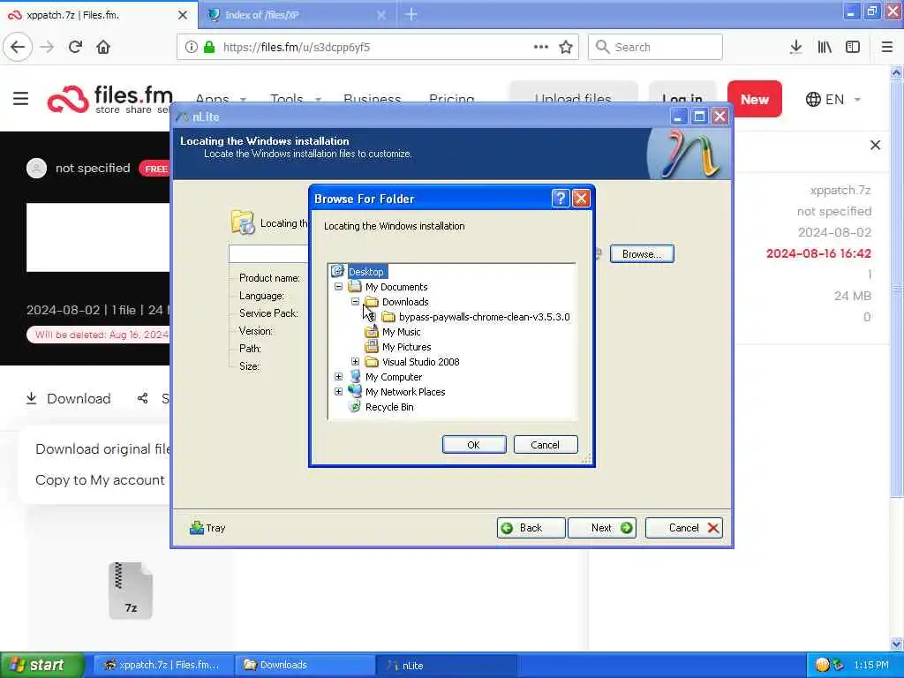
Task: Switch to Firefox xppatch.7z taskbar button
Action: click(x=163, y=665)
